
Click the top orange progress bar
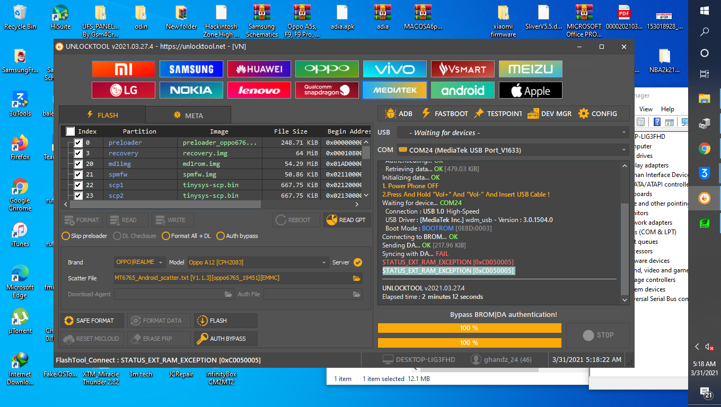point(469,328)
